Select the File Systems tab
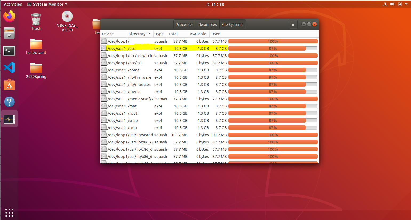 click(x=232, y=25)
